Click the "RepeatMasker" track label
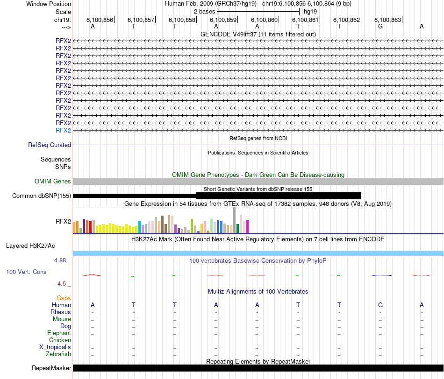The width and height of the screenshot is (444, 379). tap(51, 368)
